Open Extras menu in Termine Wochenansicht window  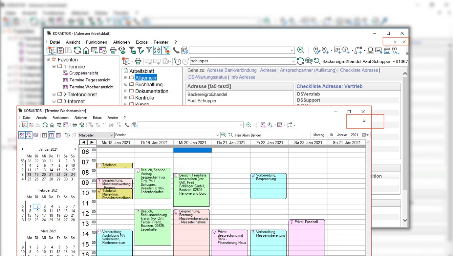click(97, 117)
